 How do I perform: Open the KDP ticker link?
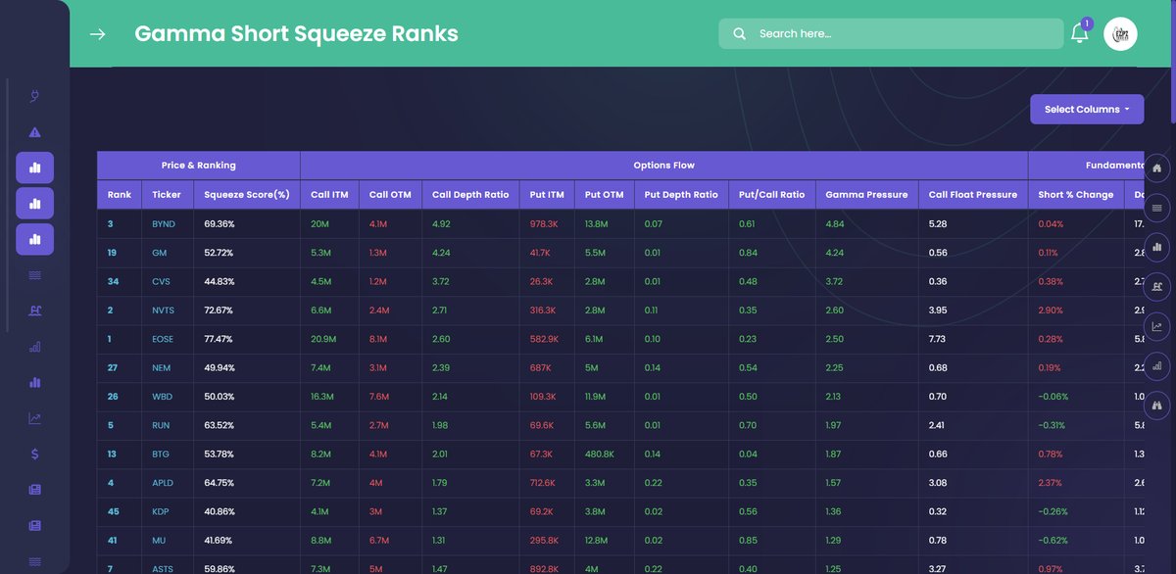click(x=162, y=512)
